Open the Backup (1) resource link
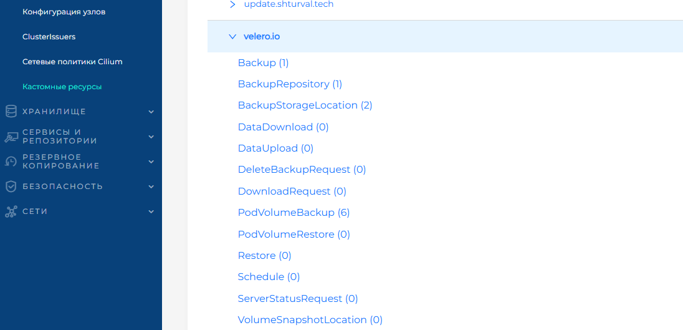The width and height of the screenshot is (683, 330). tap(263, 63)
